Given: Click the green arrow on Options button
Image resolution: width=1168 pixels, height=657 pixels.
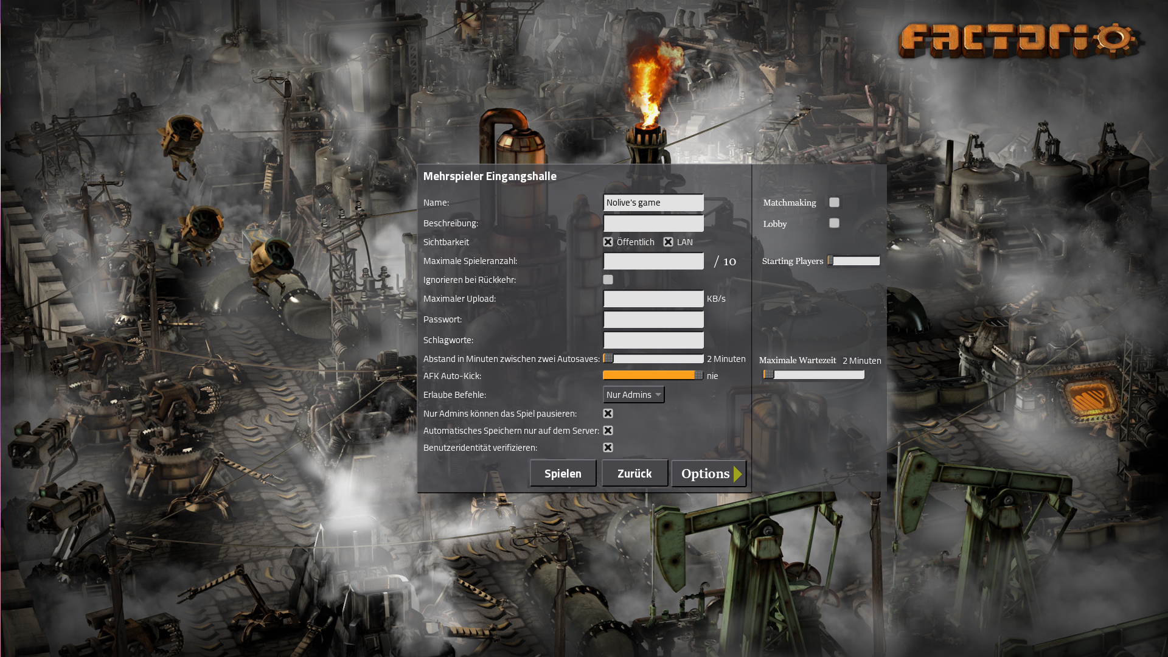Looking at the screenshot, I should click(x=737, y=474).
